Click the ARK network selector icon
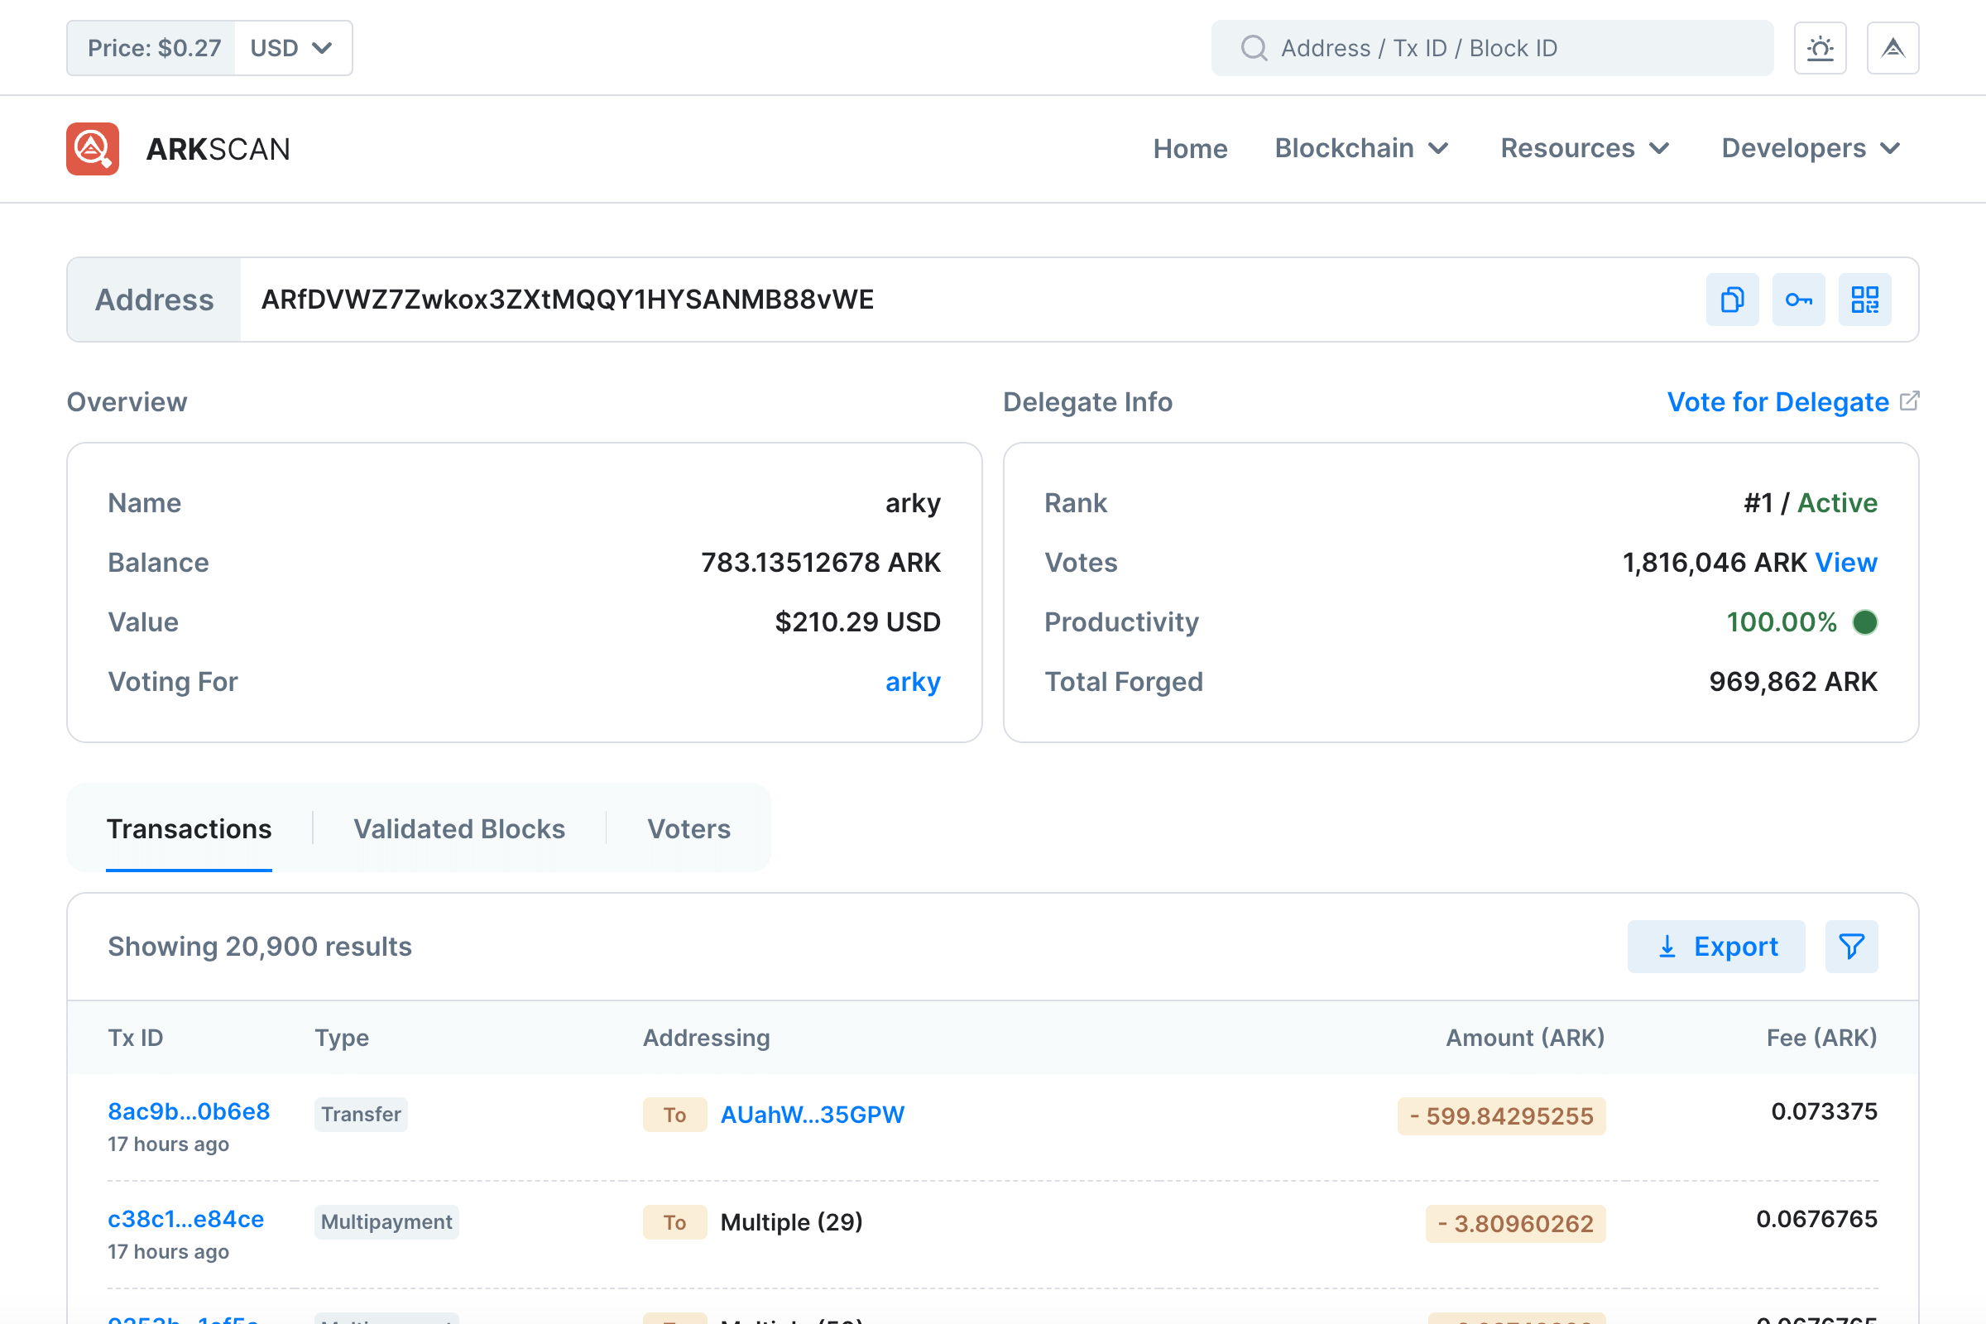 (x=1892, y=48)
